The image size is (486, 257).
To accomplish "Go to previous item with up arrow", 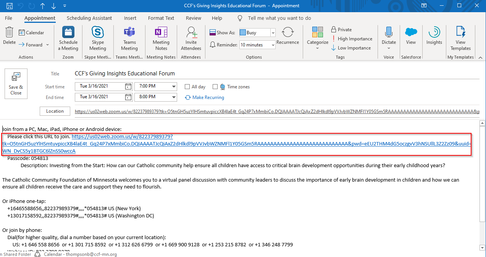I will (42, 6).
